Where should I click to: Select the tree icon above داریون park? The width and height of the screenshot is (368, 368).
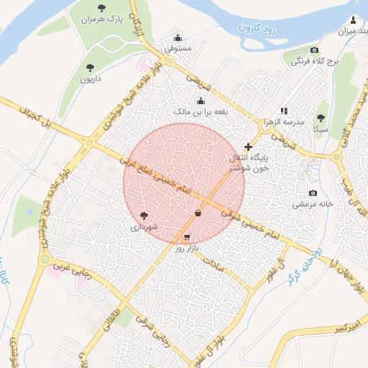coord(90,68)
